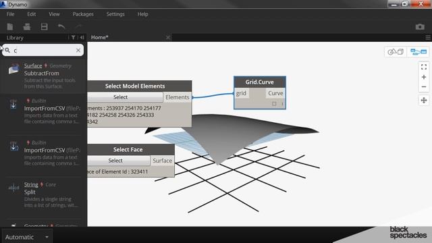Open the Help menu
The height and width of the screenshot is (243, 432).
(x=142, y=14)
